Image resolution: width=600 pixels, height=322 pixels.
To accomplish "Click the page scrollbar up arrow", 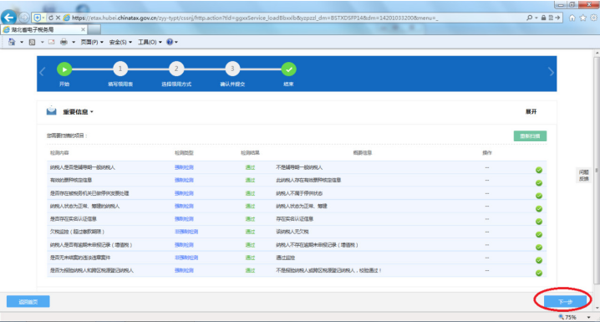I will pos(597,54).
